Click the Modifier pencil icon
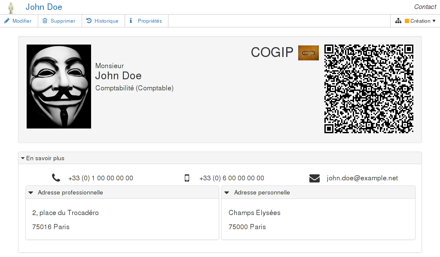Screen dimensions: 440x257 (7, 21)
